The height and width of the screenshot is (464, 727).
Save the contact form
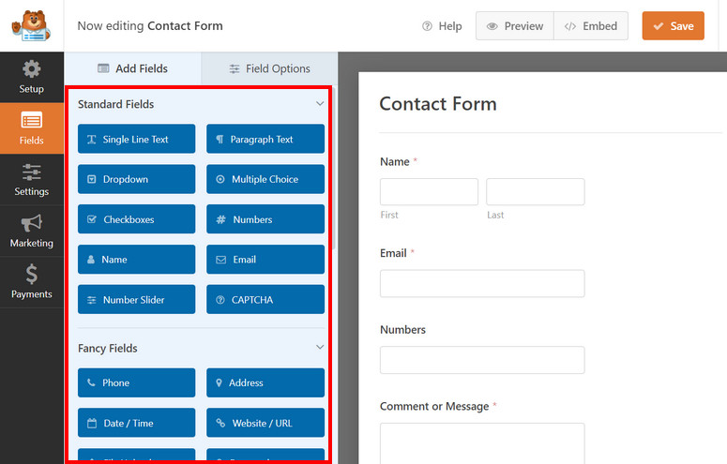(673, 26)
